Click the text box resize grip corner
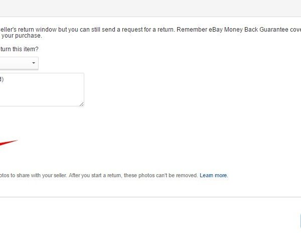Image resolution: width=301 pixels, height=246 pixels. coord(82,104)
